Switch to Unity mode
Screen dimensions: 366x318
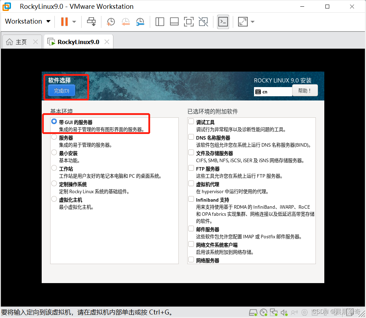click(x=203, y=22)
